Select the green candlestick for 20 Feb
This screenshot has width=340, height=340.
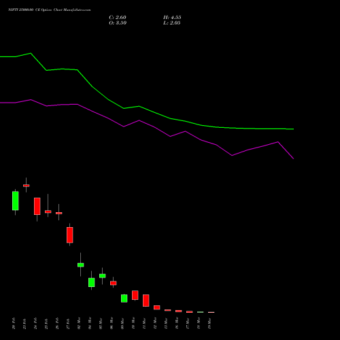click(16, 201)
